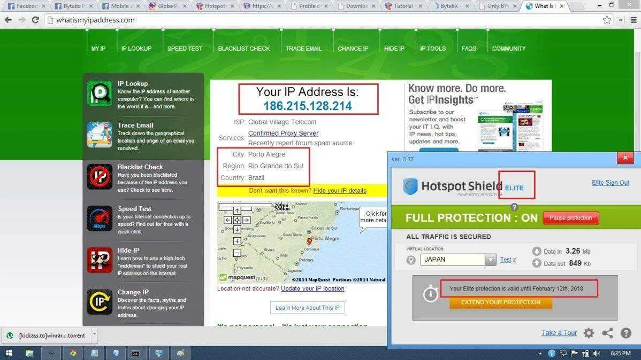Open the Chrome menu hamburger icon
This screenshot has width=641, height=360.
[x=634, y=20]
